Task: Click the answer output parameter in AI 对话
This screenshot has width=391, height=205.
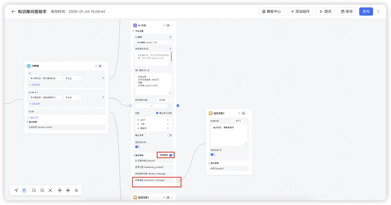Action: point(153,161)
